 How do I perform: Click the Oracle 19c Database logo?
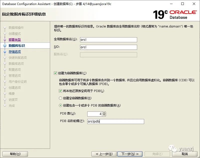coord(175,14)
